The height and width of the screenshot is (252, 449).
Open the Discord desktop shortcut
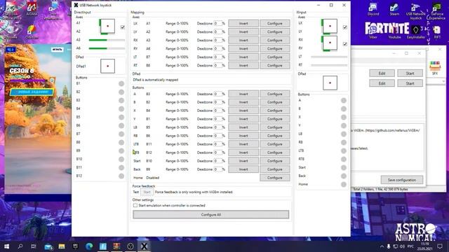tap(373, 9)
